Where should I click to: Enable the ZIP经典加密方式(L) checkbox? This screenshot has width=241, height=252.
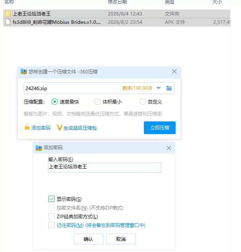coord(52,216)
